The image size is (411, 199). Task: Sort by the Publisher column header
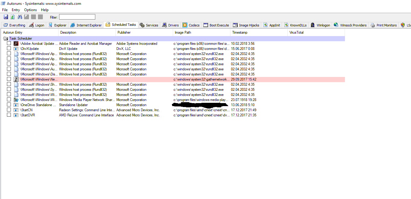coord(144,32)
